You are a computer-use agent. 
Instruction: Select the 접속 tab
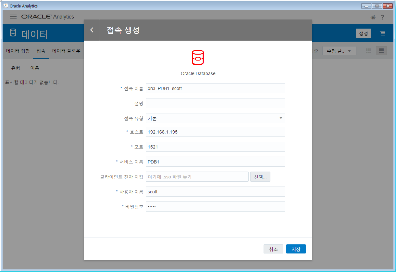pos(41,51)
